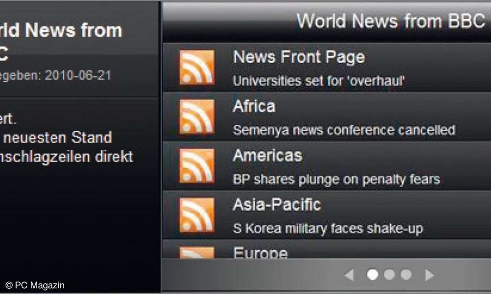
Task: Select the first page indicator dot
Action: click(x=372, y=275)
